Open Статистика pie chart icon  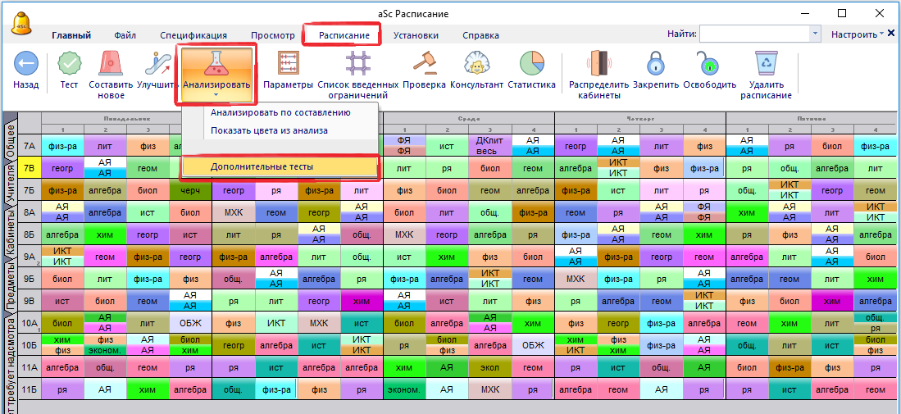tap(531, 64)
